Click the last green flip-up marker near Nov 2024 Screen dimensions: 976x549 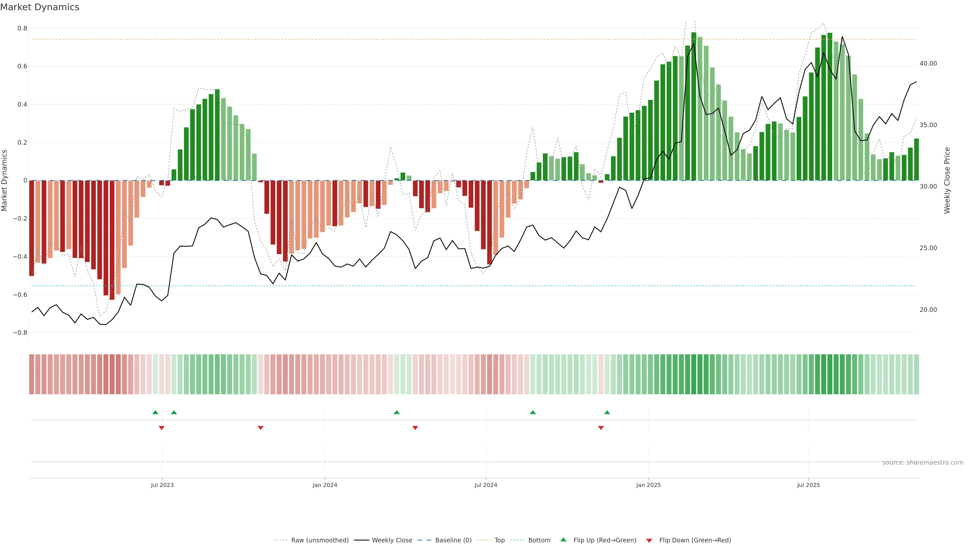607,412
